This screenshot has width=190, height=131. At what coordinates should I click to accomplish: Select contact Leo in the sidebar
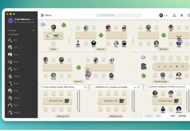coord(21,40)
